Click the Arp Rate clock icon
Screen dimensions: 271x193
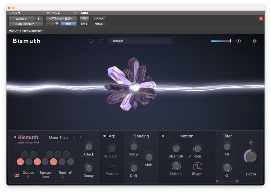(106, 156)
